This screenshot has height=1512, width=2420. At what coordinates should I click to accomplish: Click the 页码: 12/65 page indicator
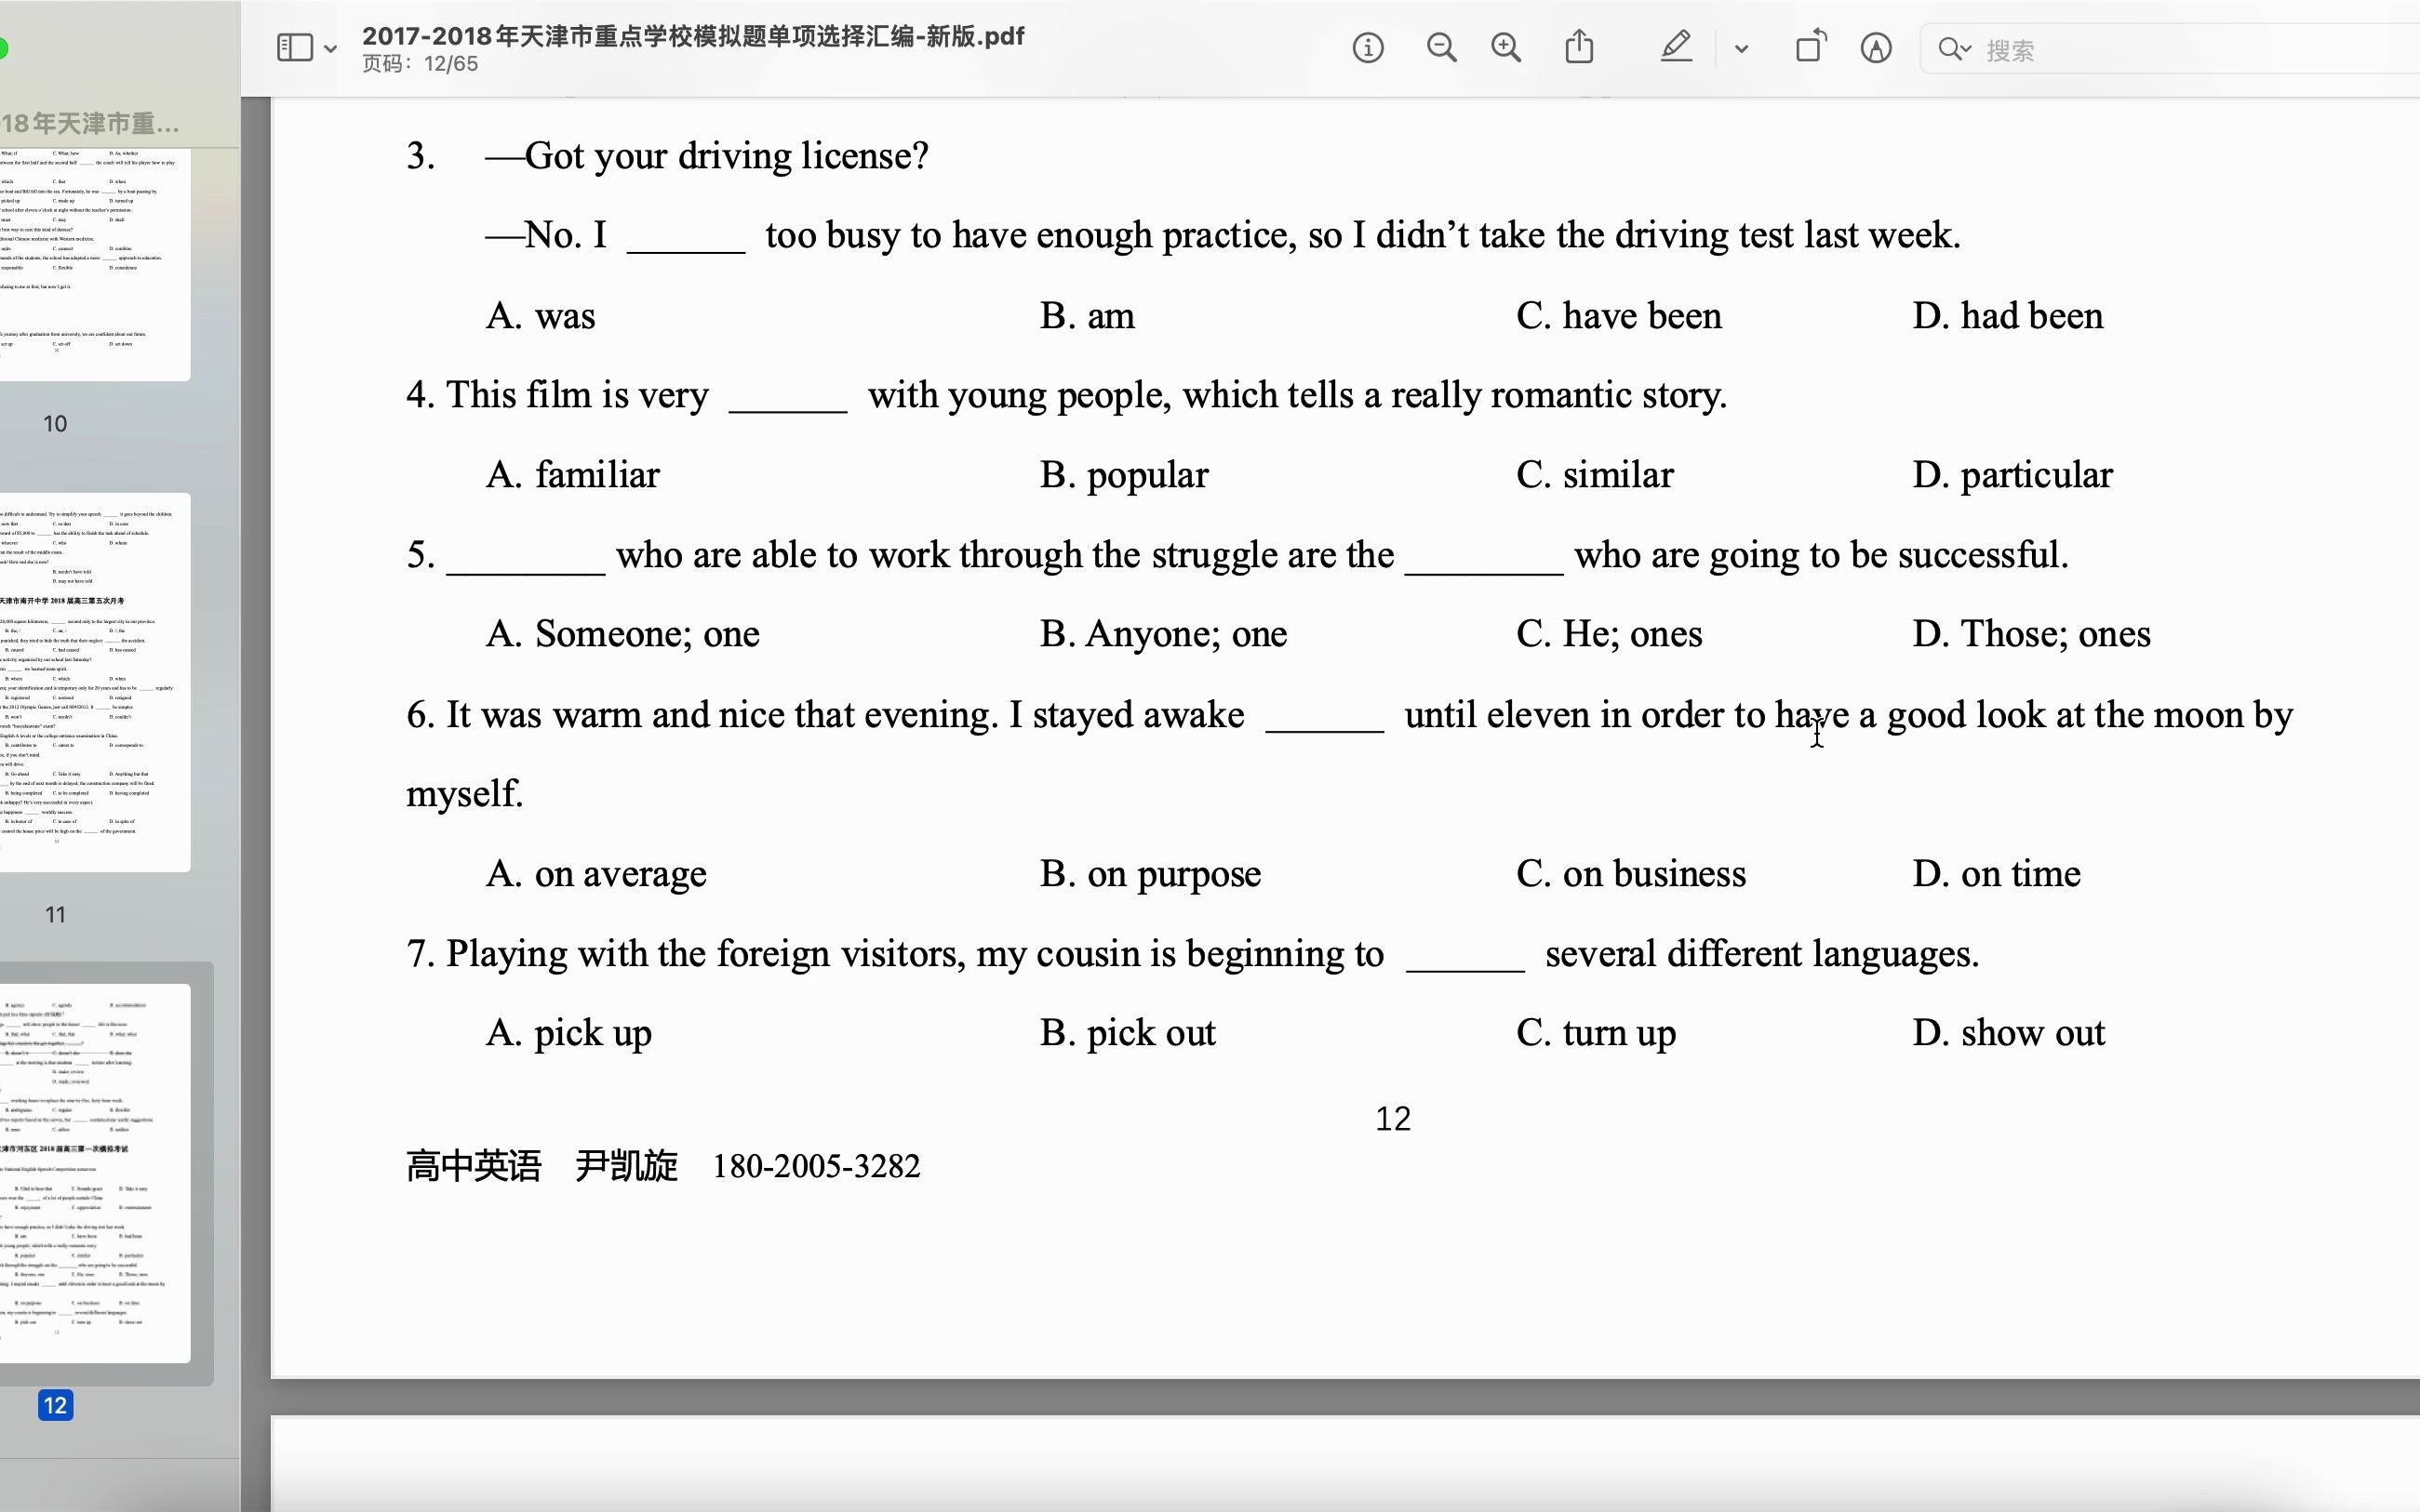click(x=421, y=64)
